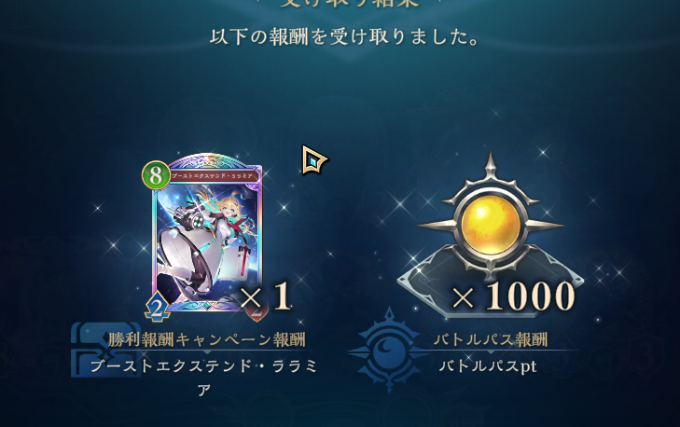Click the バトルパスpt text
This screenshot has width=680, height=427.
[488, 366]
